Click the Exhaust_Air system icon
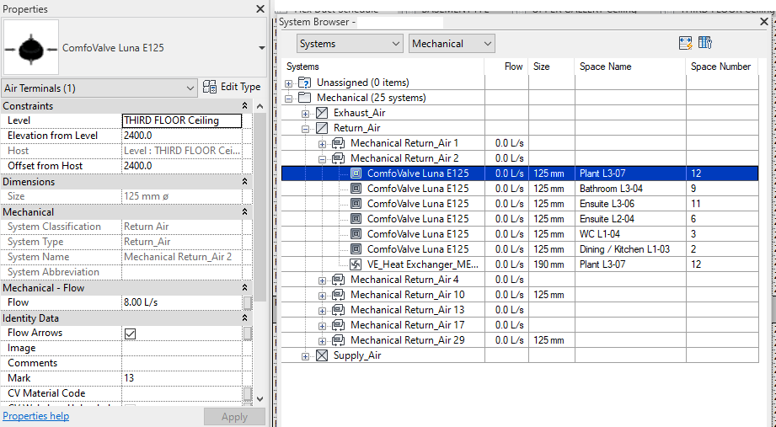776x427 pixels. [322, 113]
